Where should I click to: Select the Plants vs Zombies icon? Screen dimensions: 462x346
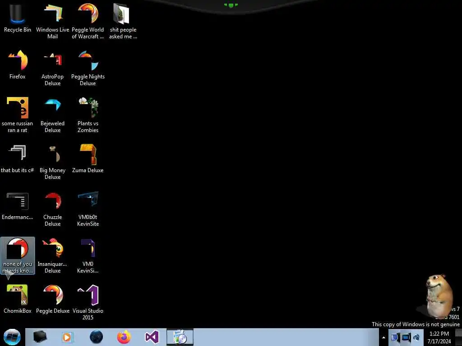(88, 115)
